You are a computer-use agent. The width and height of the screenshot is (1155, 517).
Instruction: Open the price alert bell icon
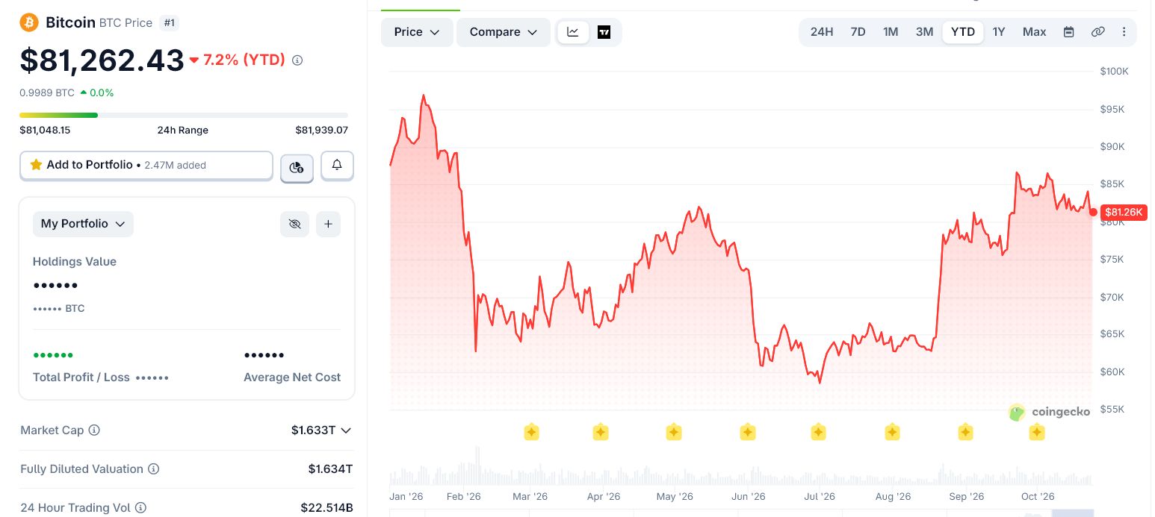337,166
